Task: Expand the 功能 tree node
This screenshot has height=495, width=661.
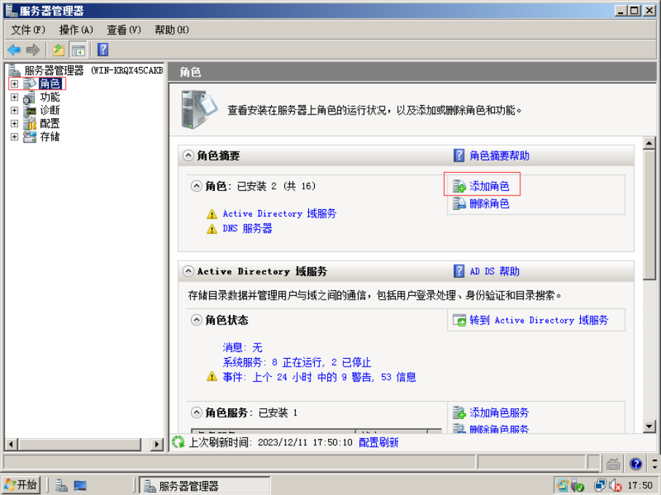Action: pos(15,97)
